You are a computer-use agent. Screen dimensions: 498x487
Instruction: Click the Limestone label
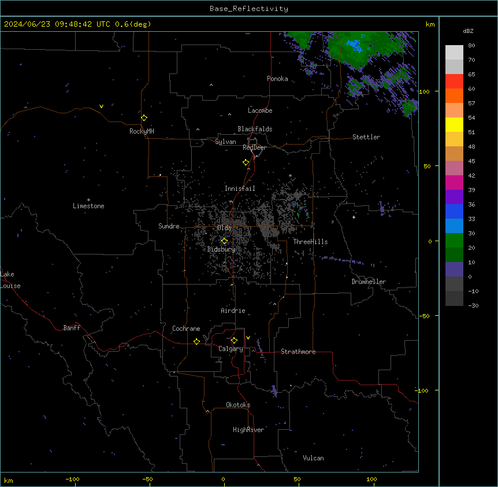pyautogui.click(x=88, y=206)
